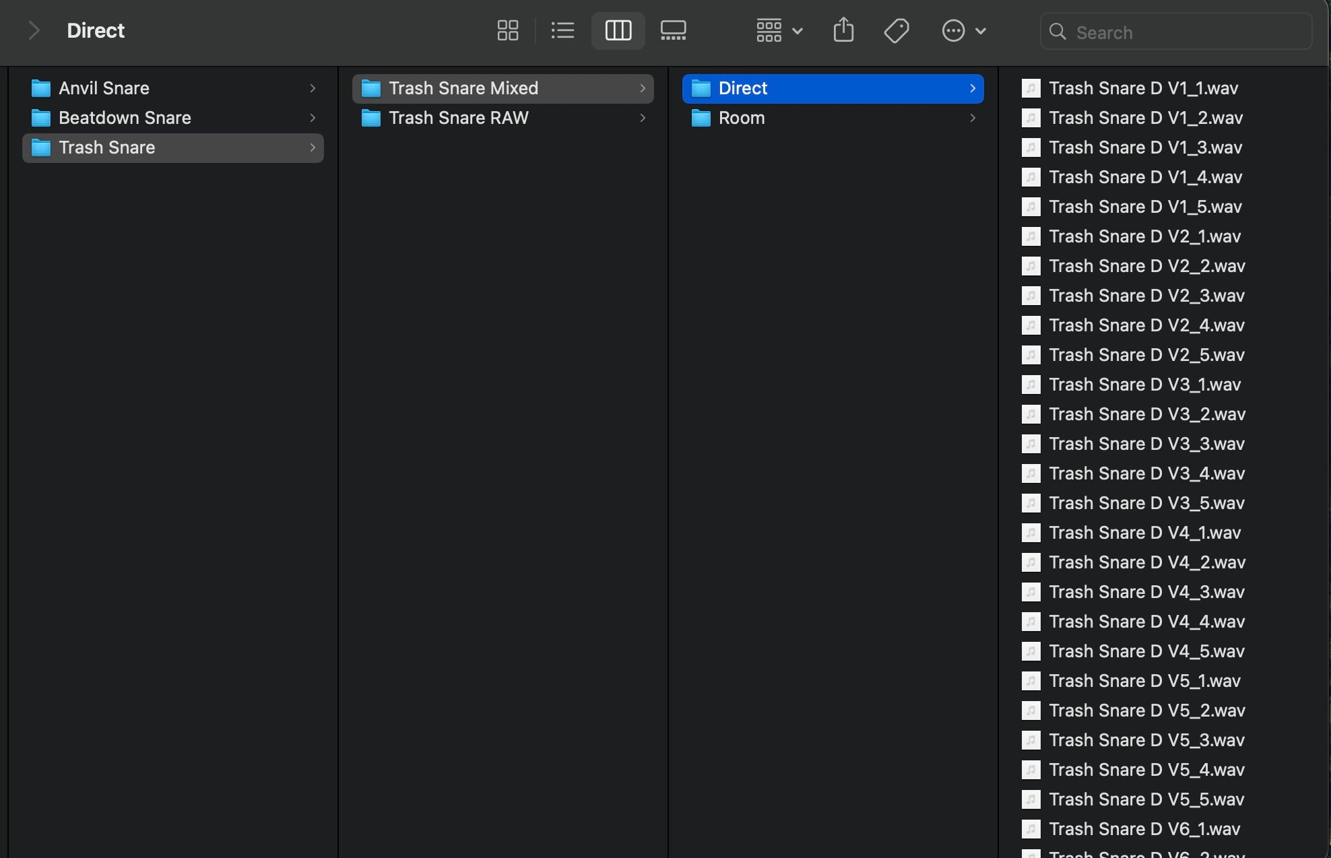Select Trash Snare D V2_4.wav file
This screenshot has width=1331, height=858.
[1146, 325]
